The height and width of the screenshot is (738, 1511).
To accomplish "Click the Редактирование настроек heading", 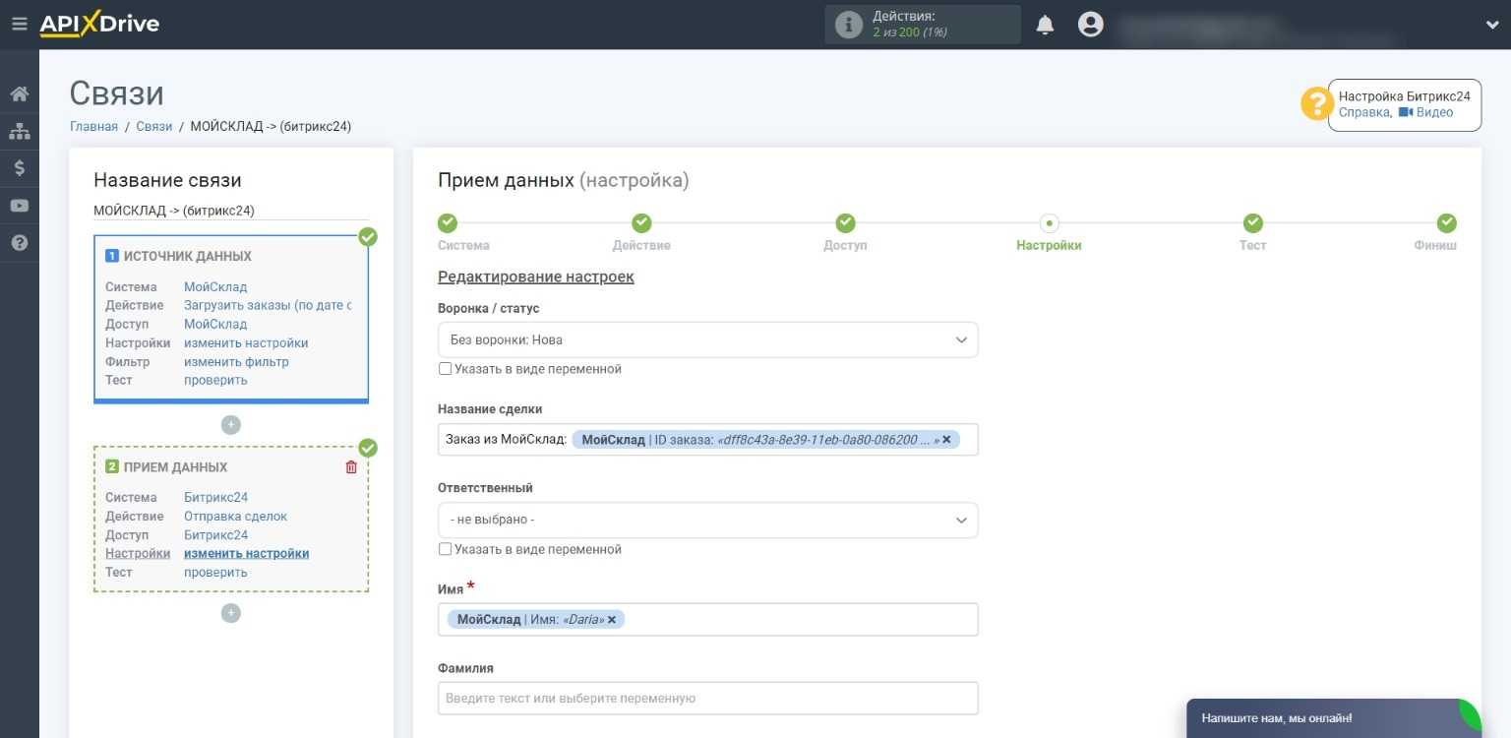I will tap(536, 277).
